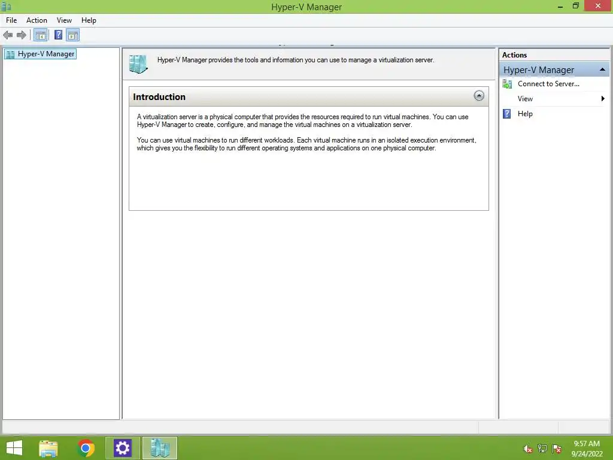Collapse the Introduction section

click(x=479, y=96)
